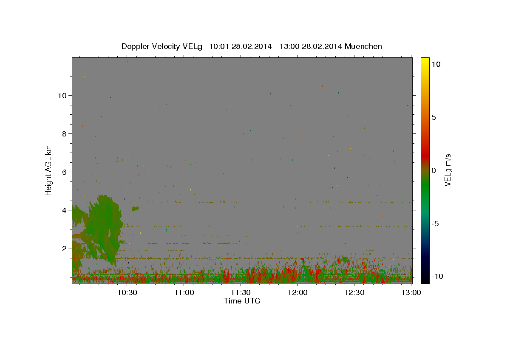Click the 12:00 time tick label
The image size is (510, 340).
pos(298,292)
